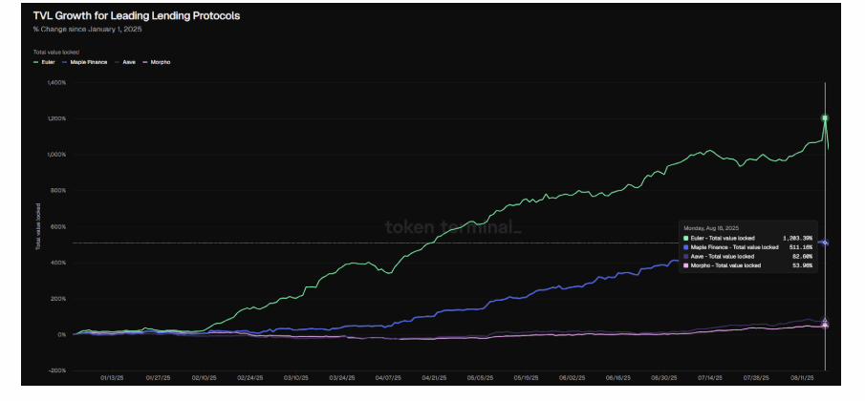The image size is (865, 401).
Task: Click the pink Morpho swatch in tooltip
Action: click(685, 265)
